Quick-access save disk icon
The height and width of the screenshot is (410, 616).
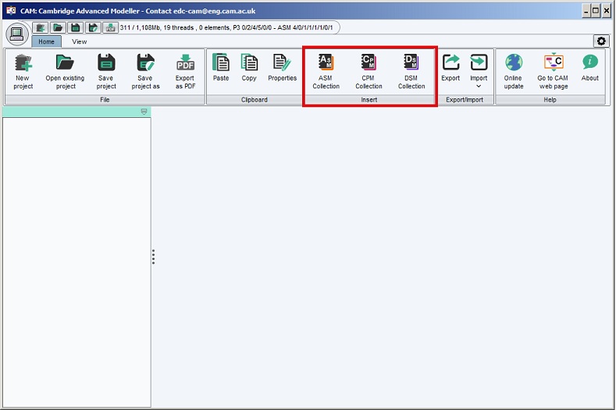[x=76, y=27]
